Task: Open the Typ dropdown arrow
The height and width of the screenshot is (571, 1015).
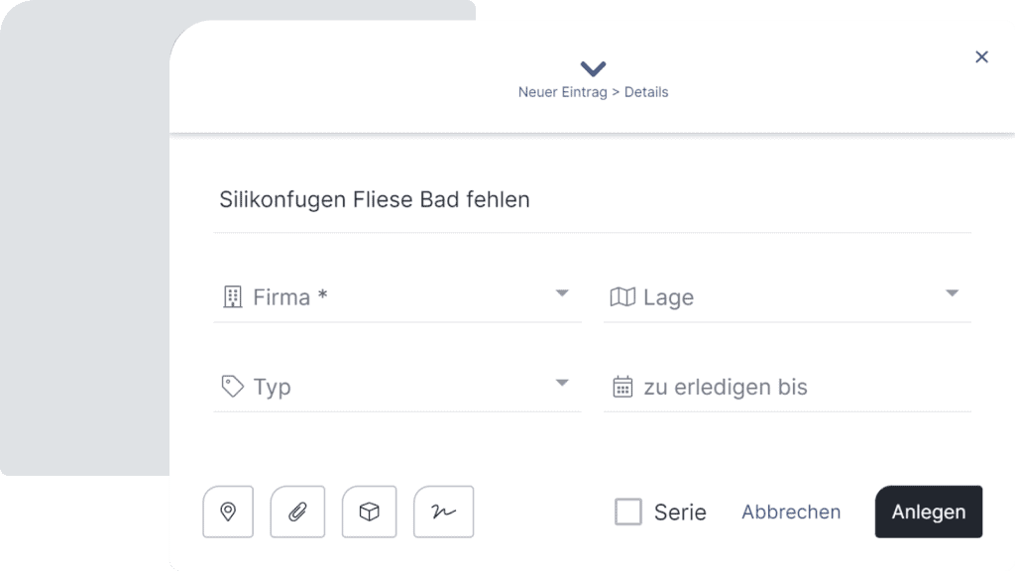Action: point(562,383)
